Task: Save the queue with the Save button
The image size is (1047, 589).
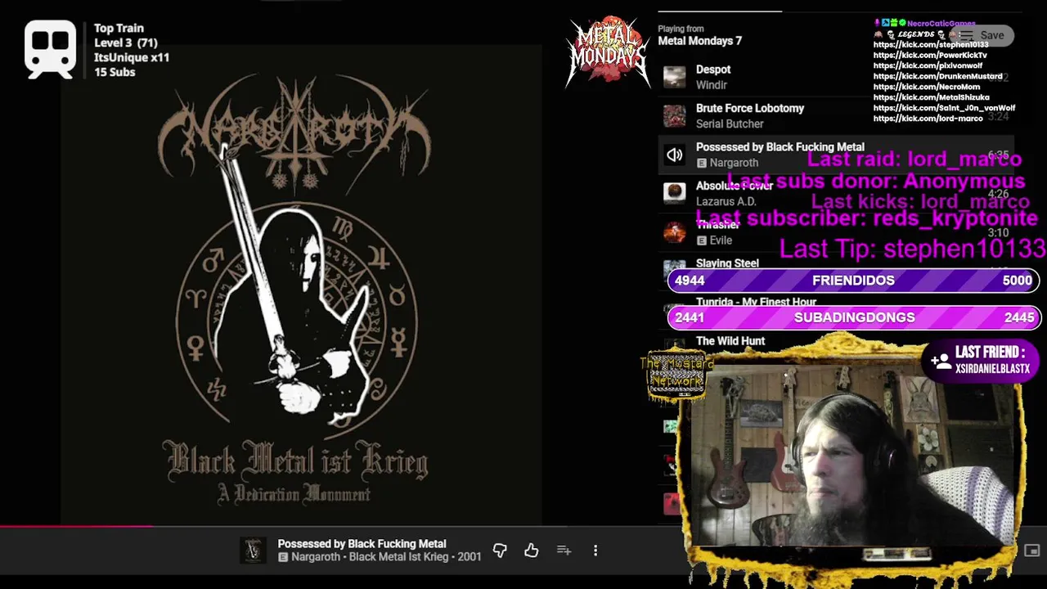Action: [x=983, y=35]
